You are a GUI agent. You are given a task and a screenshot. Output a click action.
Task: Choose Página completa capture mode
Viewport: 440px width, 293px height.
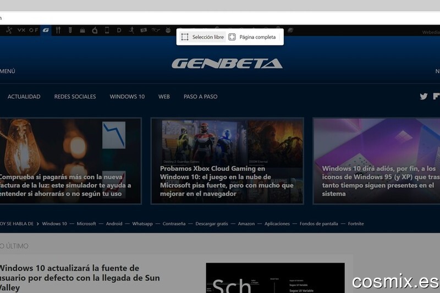(x=252, y=37)
